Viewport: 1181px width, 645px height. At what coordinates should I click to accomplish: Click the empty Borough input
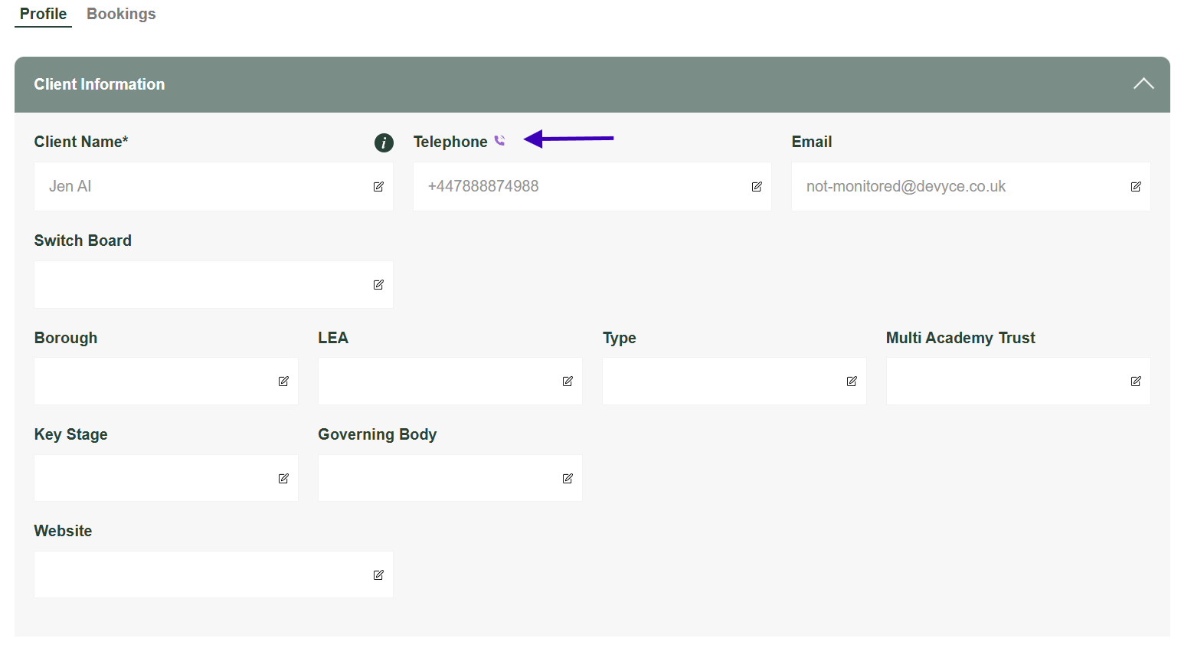point(166,381)
